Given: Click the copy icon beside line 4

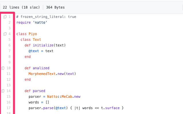Looking at the screenshot, I should 5,34.
